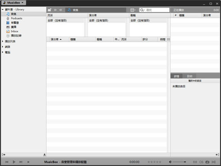Toggle repeat mode
221x166 pixels.
207,162
